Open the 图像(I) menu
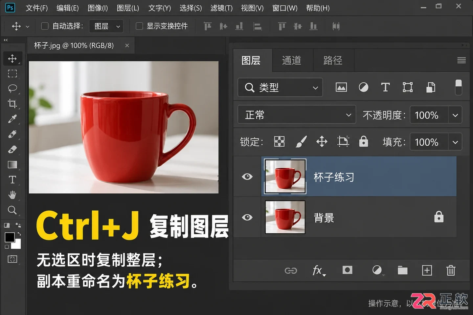This screenshot has height=315, width=473. click(x=98, y=8)
